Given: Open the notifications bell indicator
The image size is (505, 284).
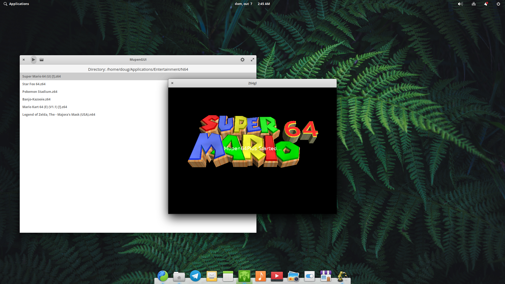Looking at the screenshot, I should click(486, 4).
